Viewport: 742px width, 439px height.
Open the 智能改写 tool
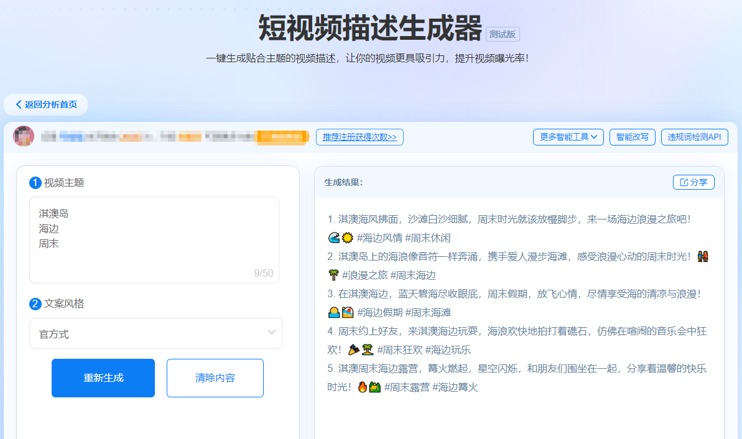point(632,137)
